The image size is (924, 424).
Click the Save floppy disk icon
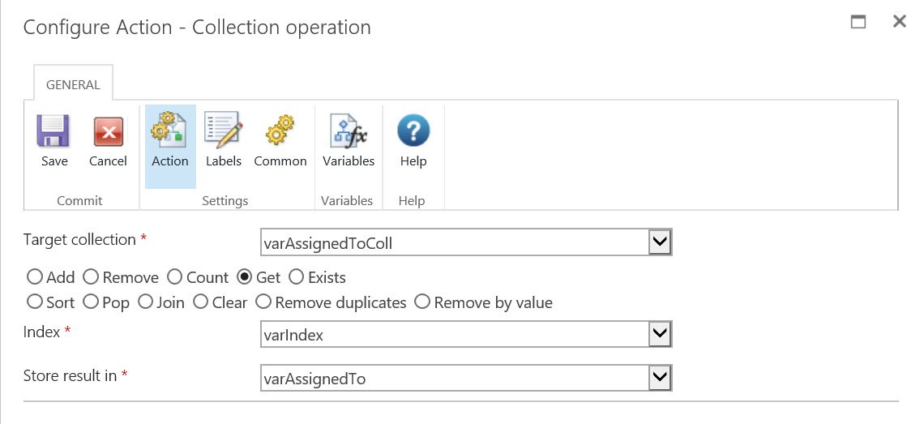pos(54,131)
